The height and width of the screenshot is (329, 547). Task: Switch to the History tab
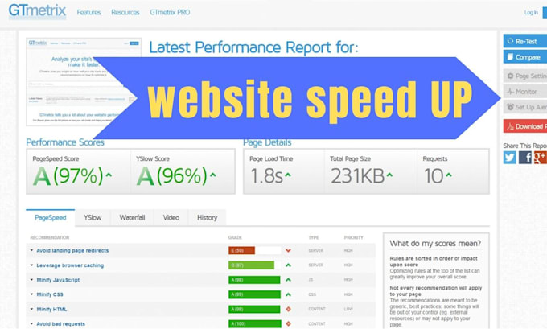tap(207, 218)
